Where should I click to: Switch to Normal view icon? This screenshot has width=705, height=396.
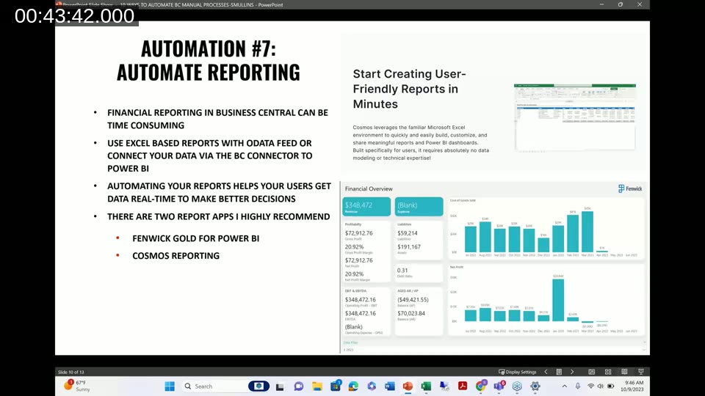[592, 372]
